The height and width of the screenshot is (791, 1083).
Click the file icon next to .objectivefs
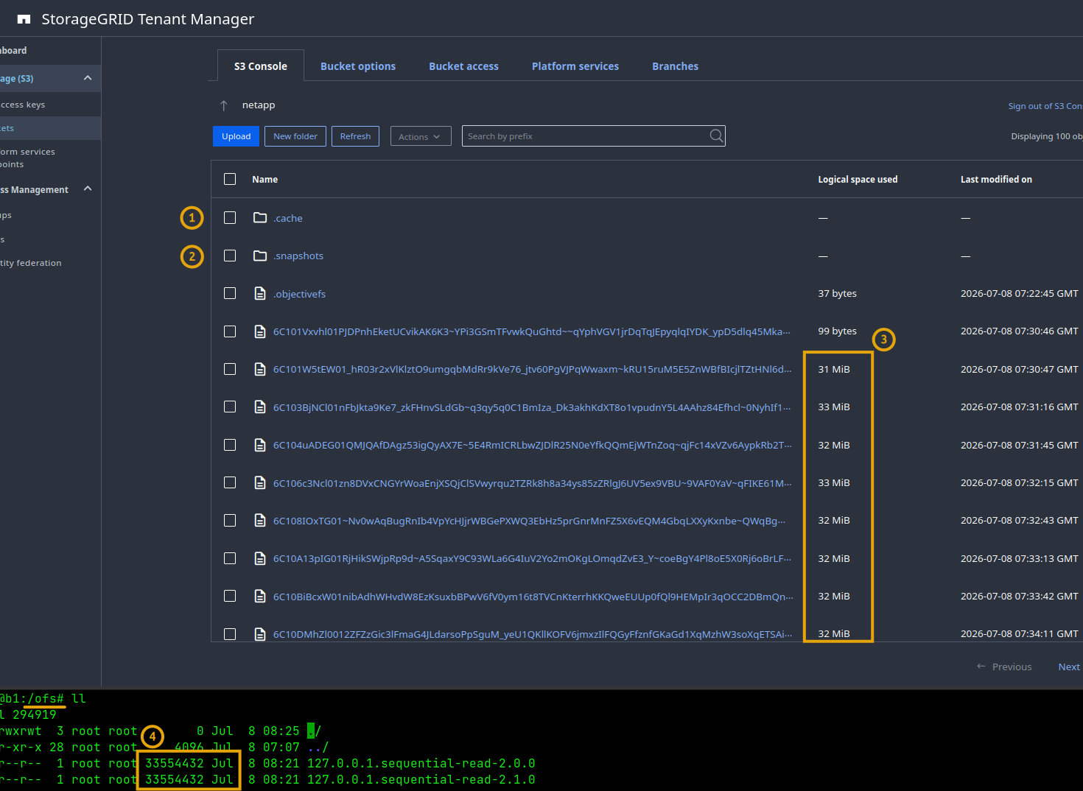pyautogui.click(x=260, y=293)
